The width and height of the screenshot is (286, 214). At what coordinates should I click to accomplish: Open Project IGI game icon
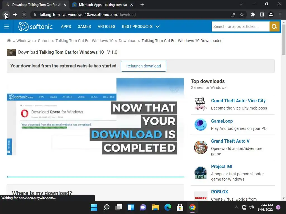201,173
